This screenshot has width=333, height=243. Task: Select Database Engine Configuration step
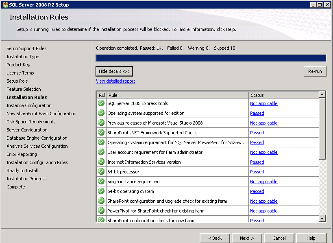(37, 138)
